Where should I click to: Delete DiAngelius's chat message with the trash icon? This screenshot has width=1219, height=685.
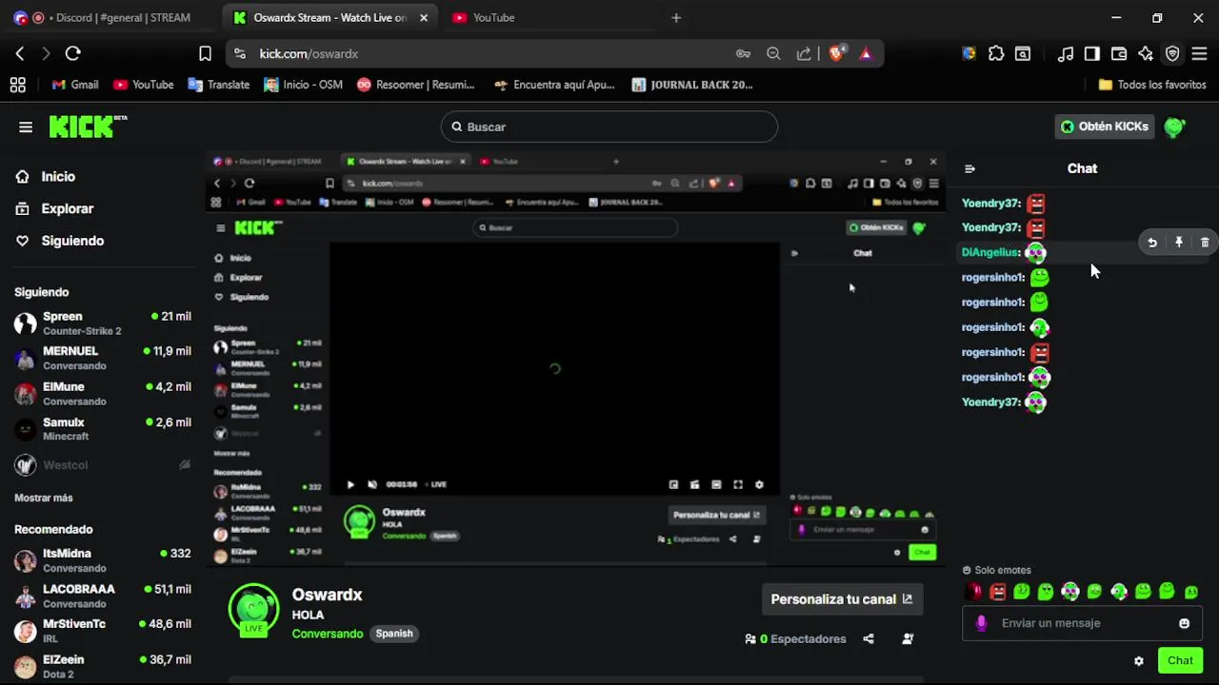tap(1205, 243)
